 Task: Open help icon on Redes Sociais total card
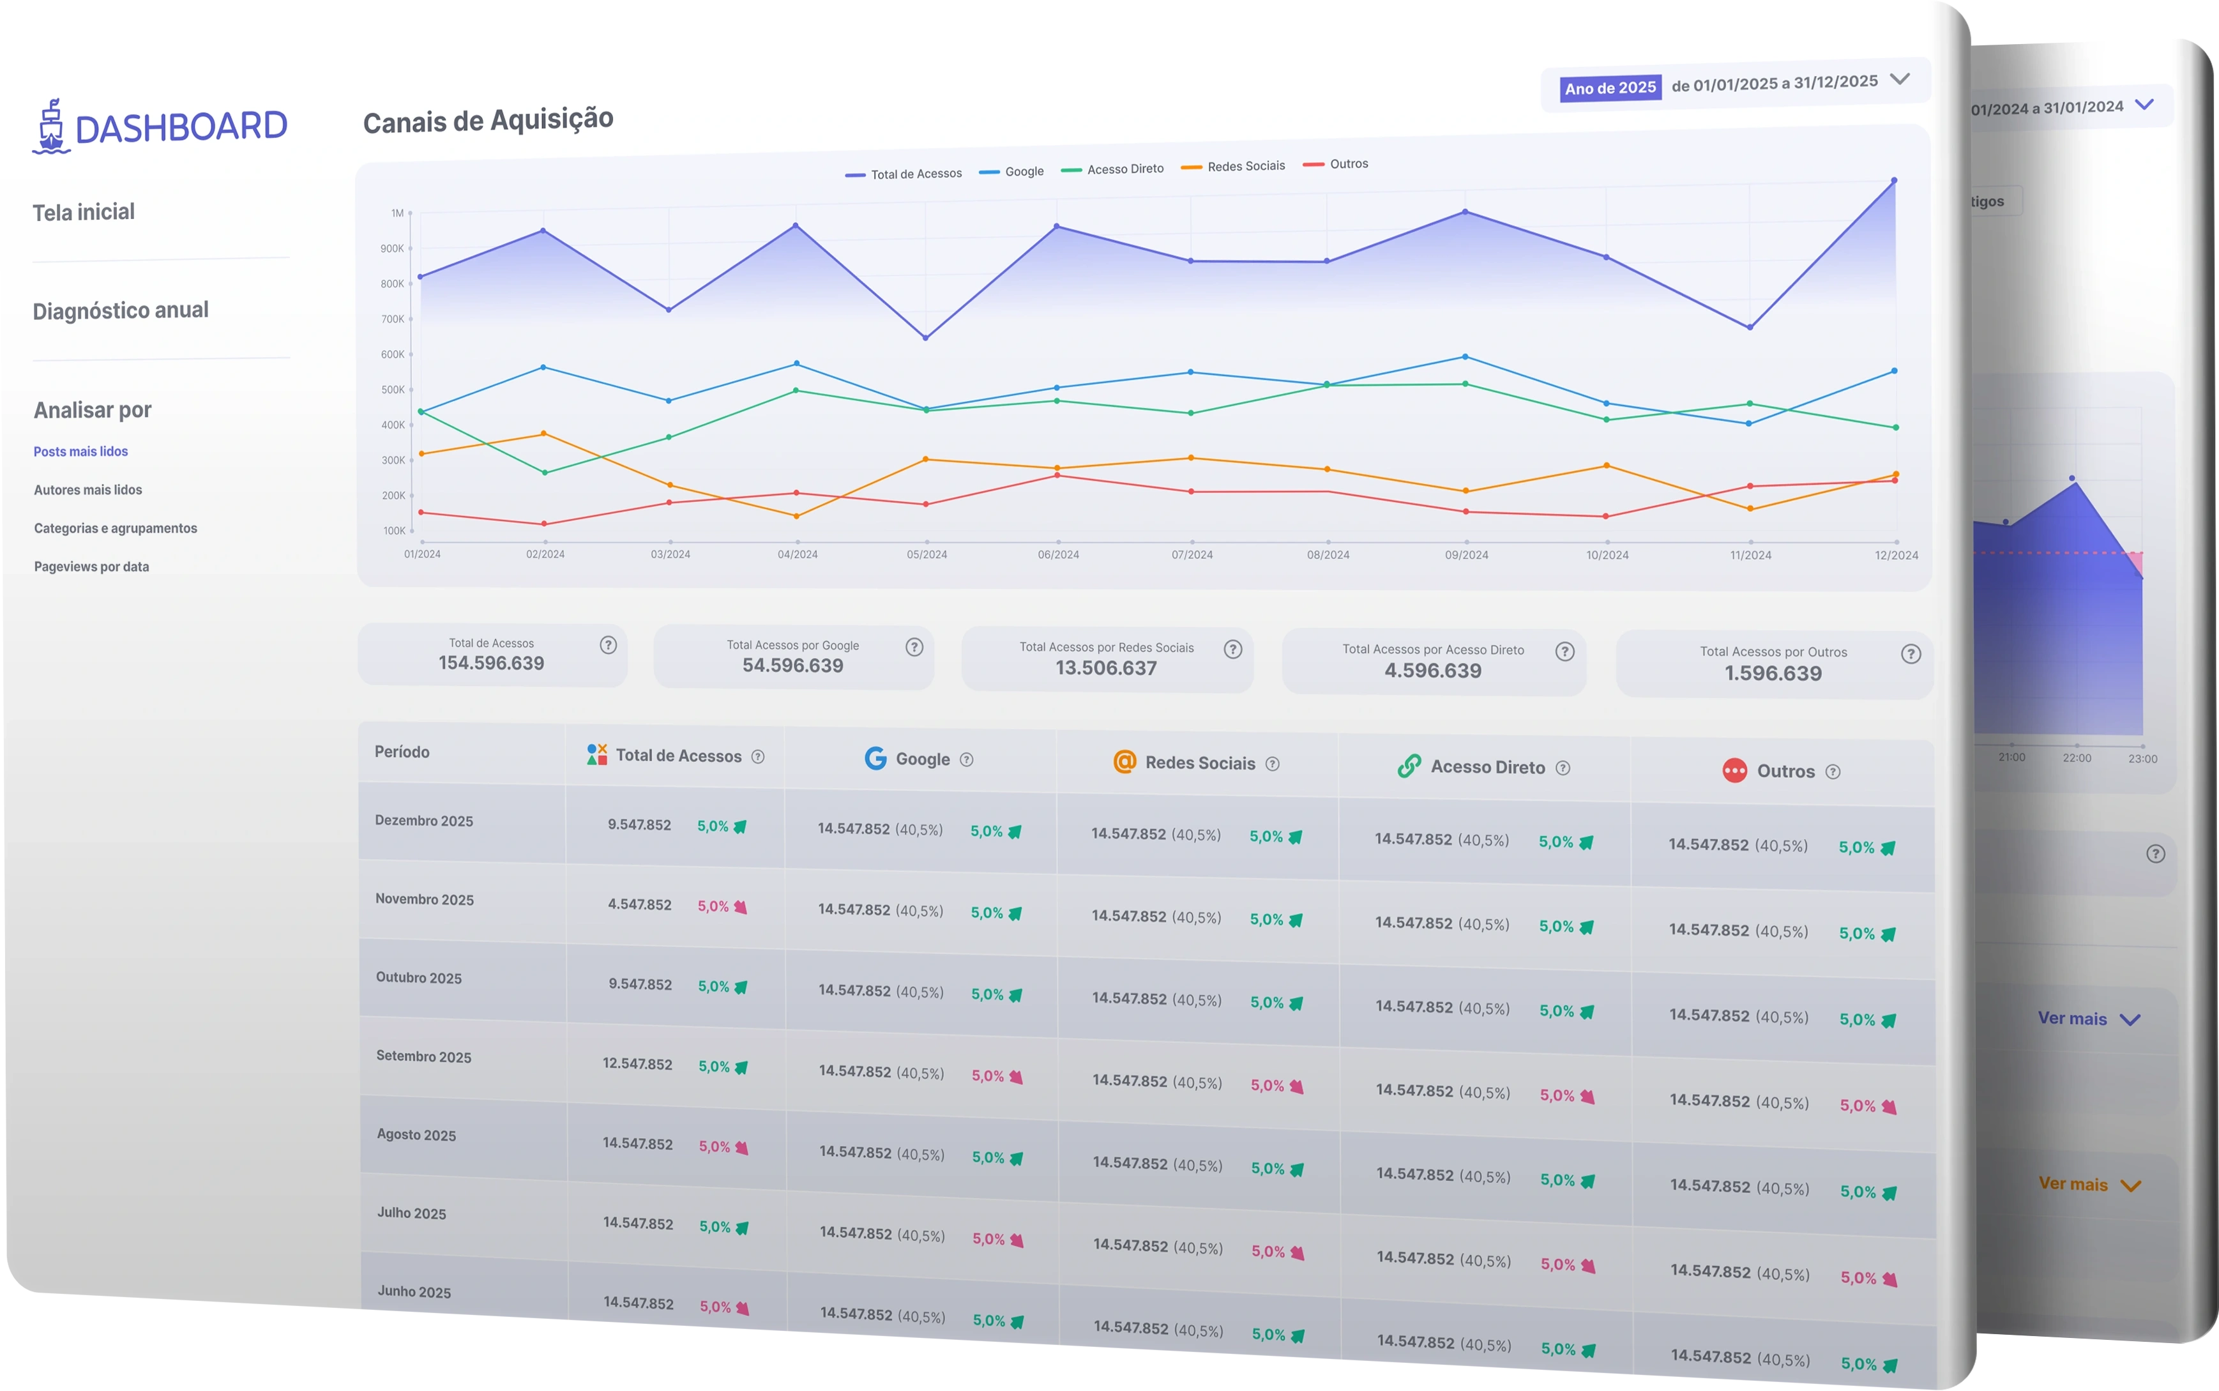pos(1233,650)
